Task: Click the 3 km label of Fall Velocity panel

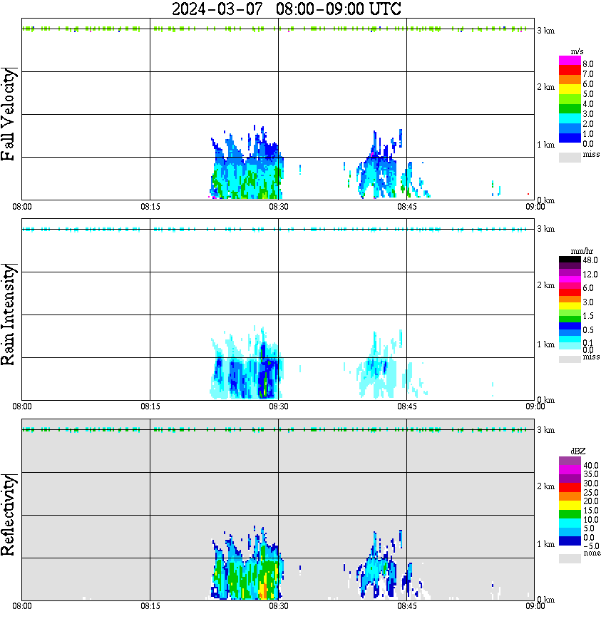Action: (545, 31)
